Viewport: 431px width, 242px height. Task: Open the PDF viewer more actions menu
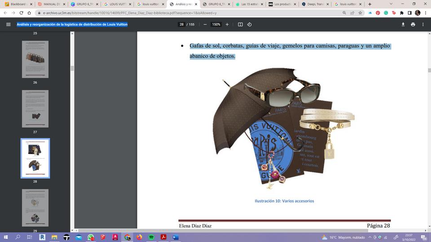click(423, 24)
